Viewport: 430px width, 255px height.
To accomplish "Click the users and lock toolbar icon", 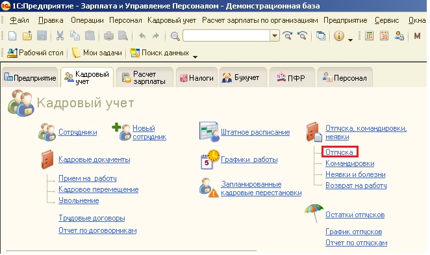I will pyautogui.click(x=399, y=36).
